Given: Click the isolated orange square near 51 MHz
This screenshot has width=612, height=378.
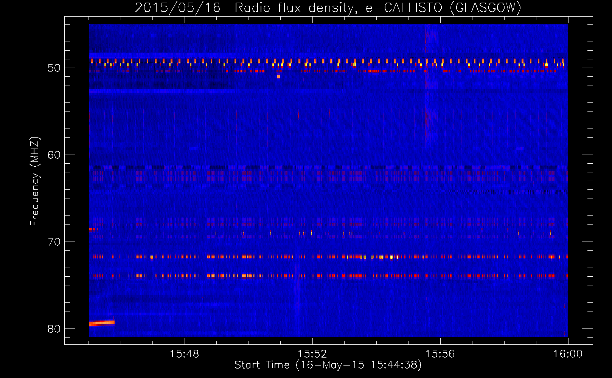Looking at the screenshot, I should click(x=278, y=76).
